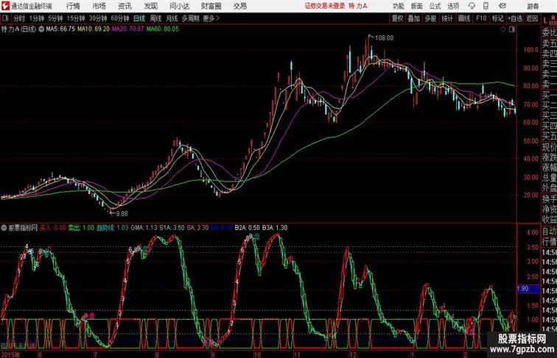Select the 多周期 multi-period view
557x358 pixels.
190,18
